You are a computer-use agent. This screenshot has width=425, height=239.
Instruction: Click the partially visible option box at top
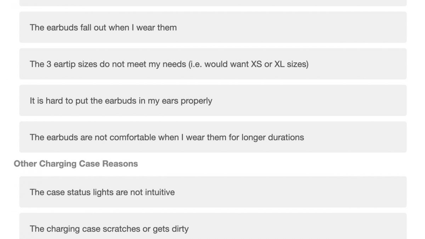click(x=212, y=3)
